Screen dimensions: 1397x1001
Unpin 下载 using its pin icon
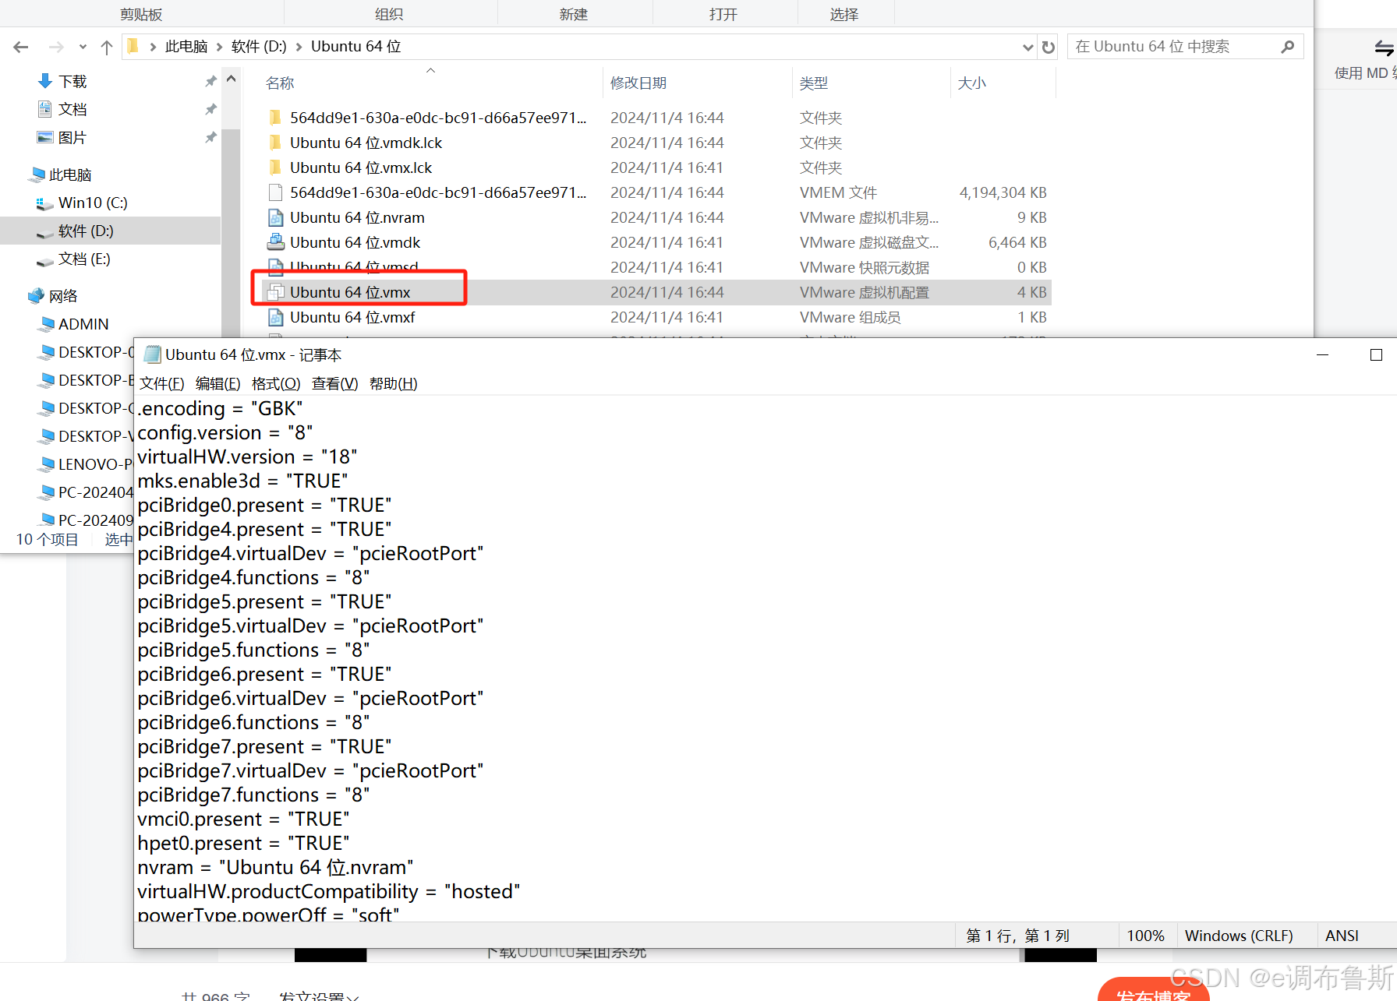click(210, 81)
